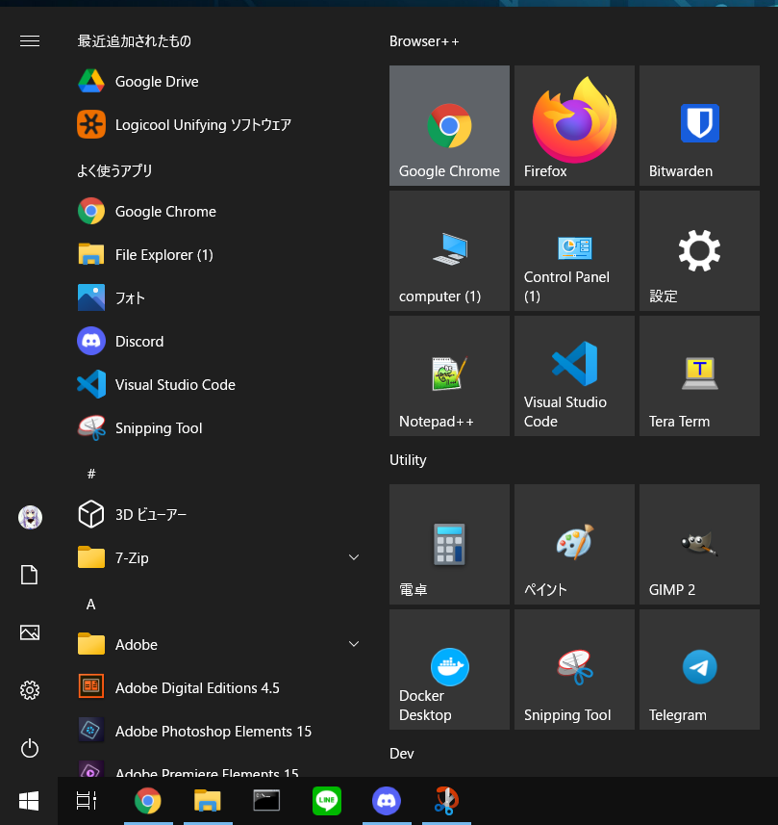Open Pictures from the Start sidebar

[x=30, y=632]
